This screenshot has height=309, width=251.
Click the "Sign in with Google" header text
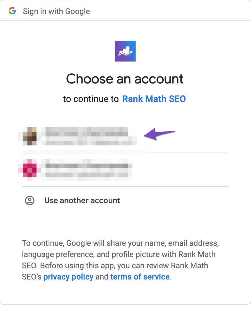56,11
